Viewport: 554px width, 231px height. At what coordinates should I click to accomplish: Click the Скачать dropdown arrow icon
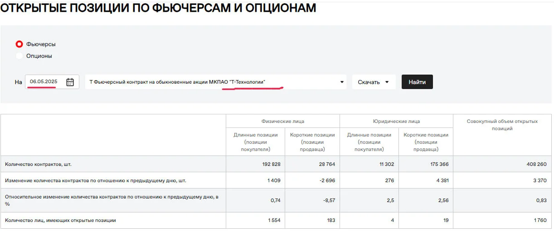[x=387, y=82]
